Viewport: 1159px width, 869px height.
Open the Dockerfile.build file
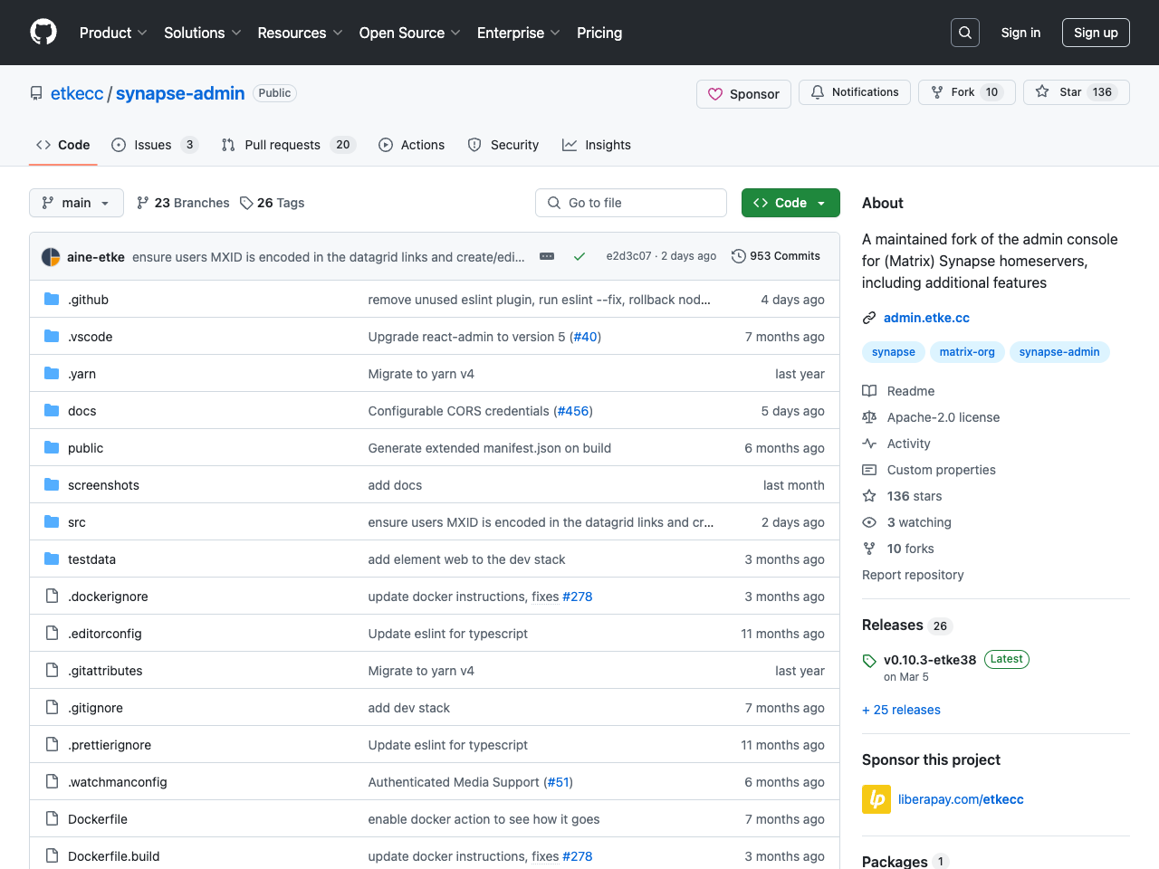click(114, 856)
